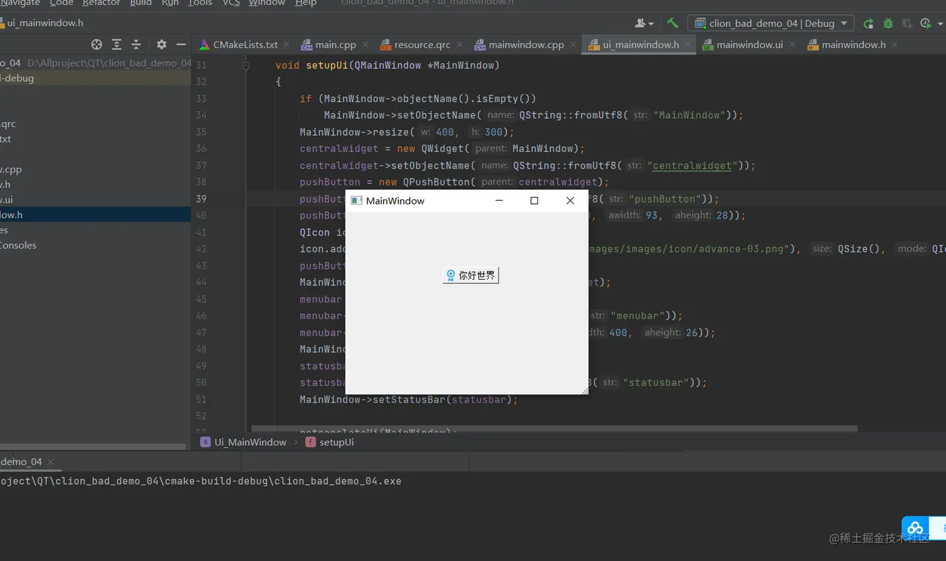Close the mainwindow.ui tab

click(x=792, y=44)
